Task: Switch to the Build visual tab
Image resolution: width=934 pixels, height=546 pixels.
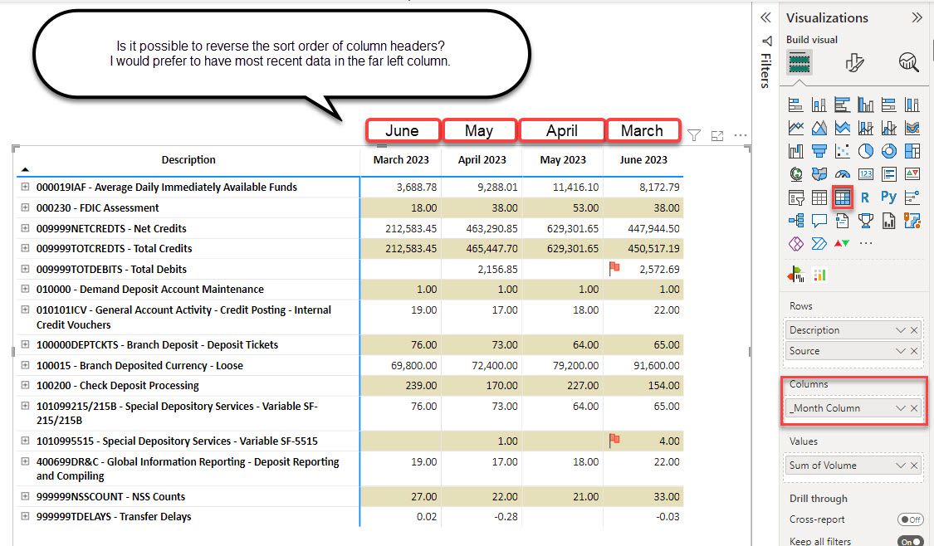Action: point(799,62)
